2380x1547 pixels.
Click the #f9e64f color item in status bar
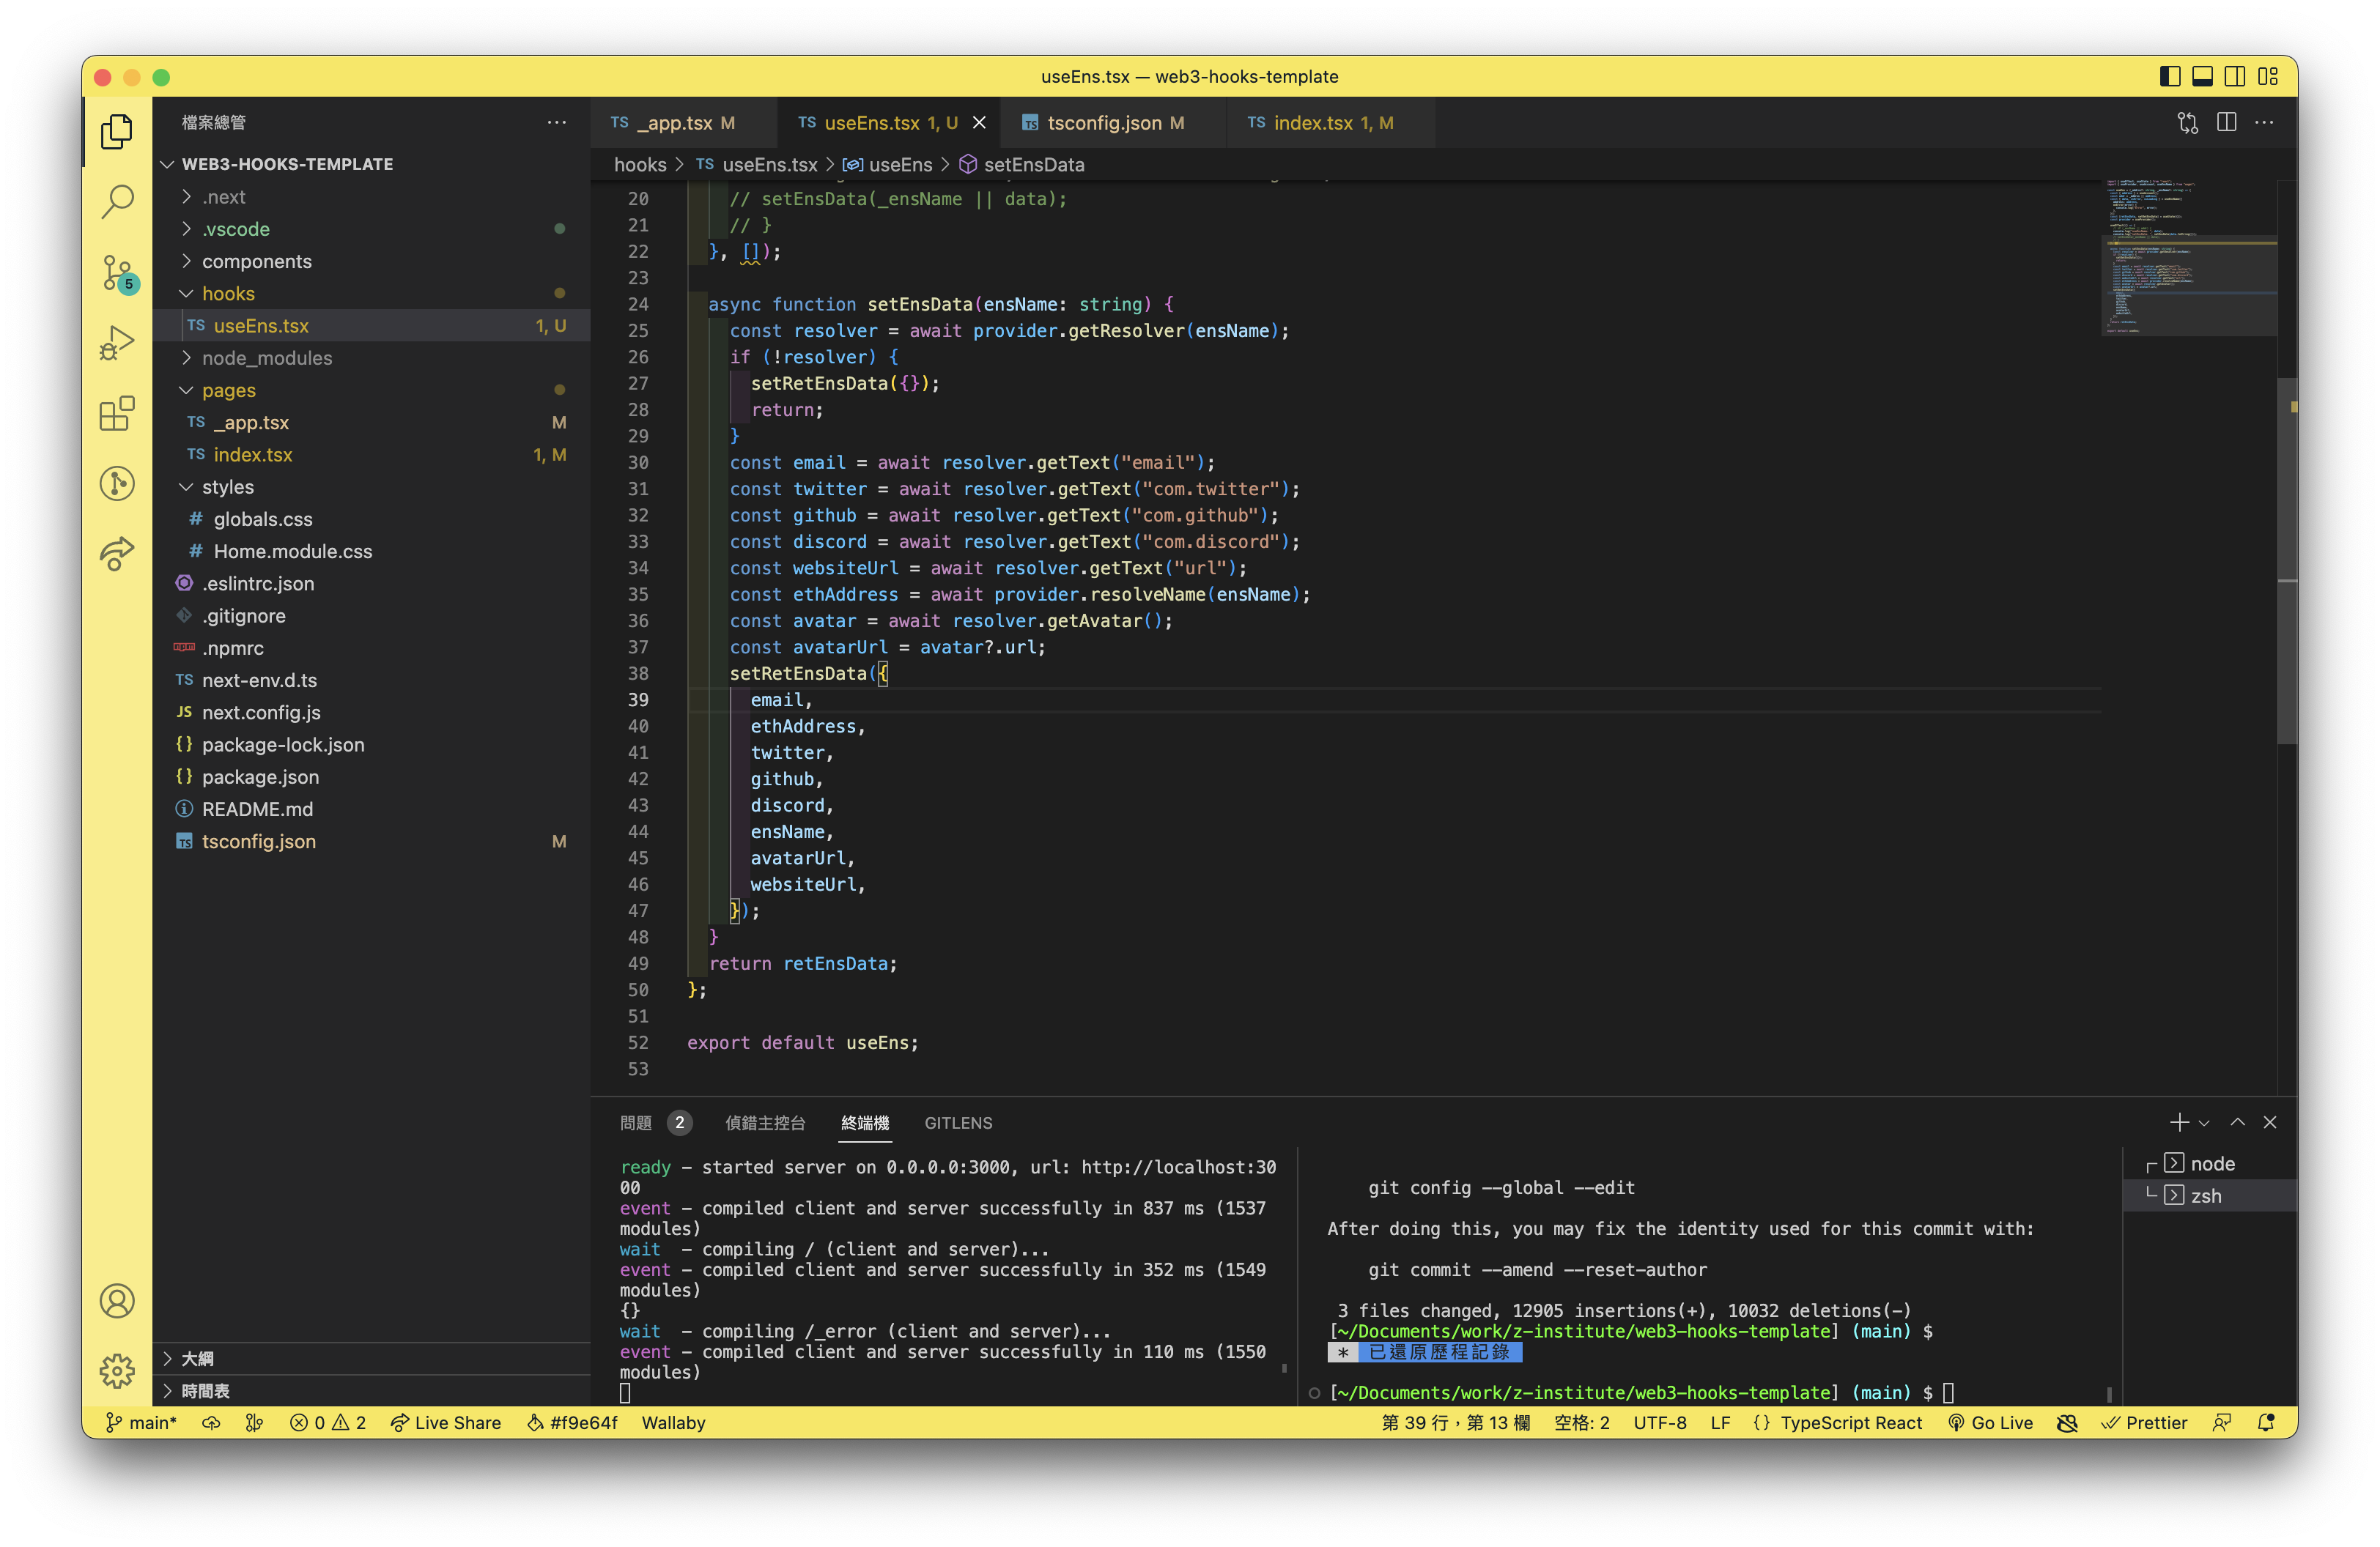tap(572, 1422)
